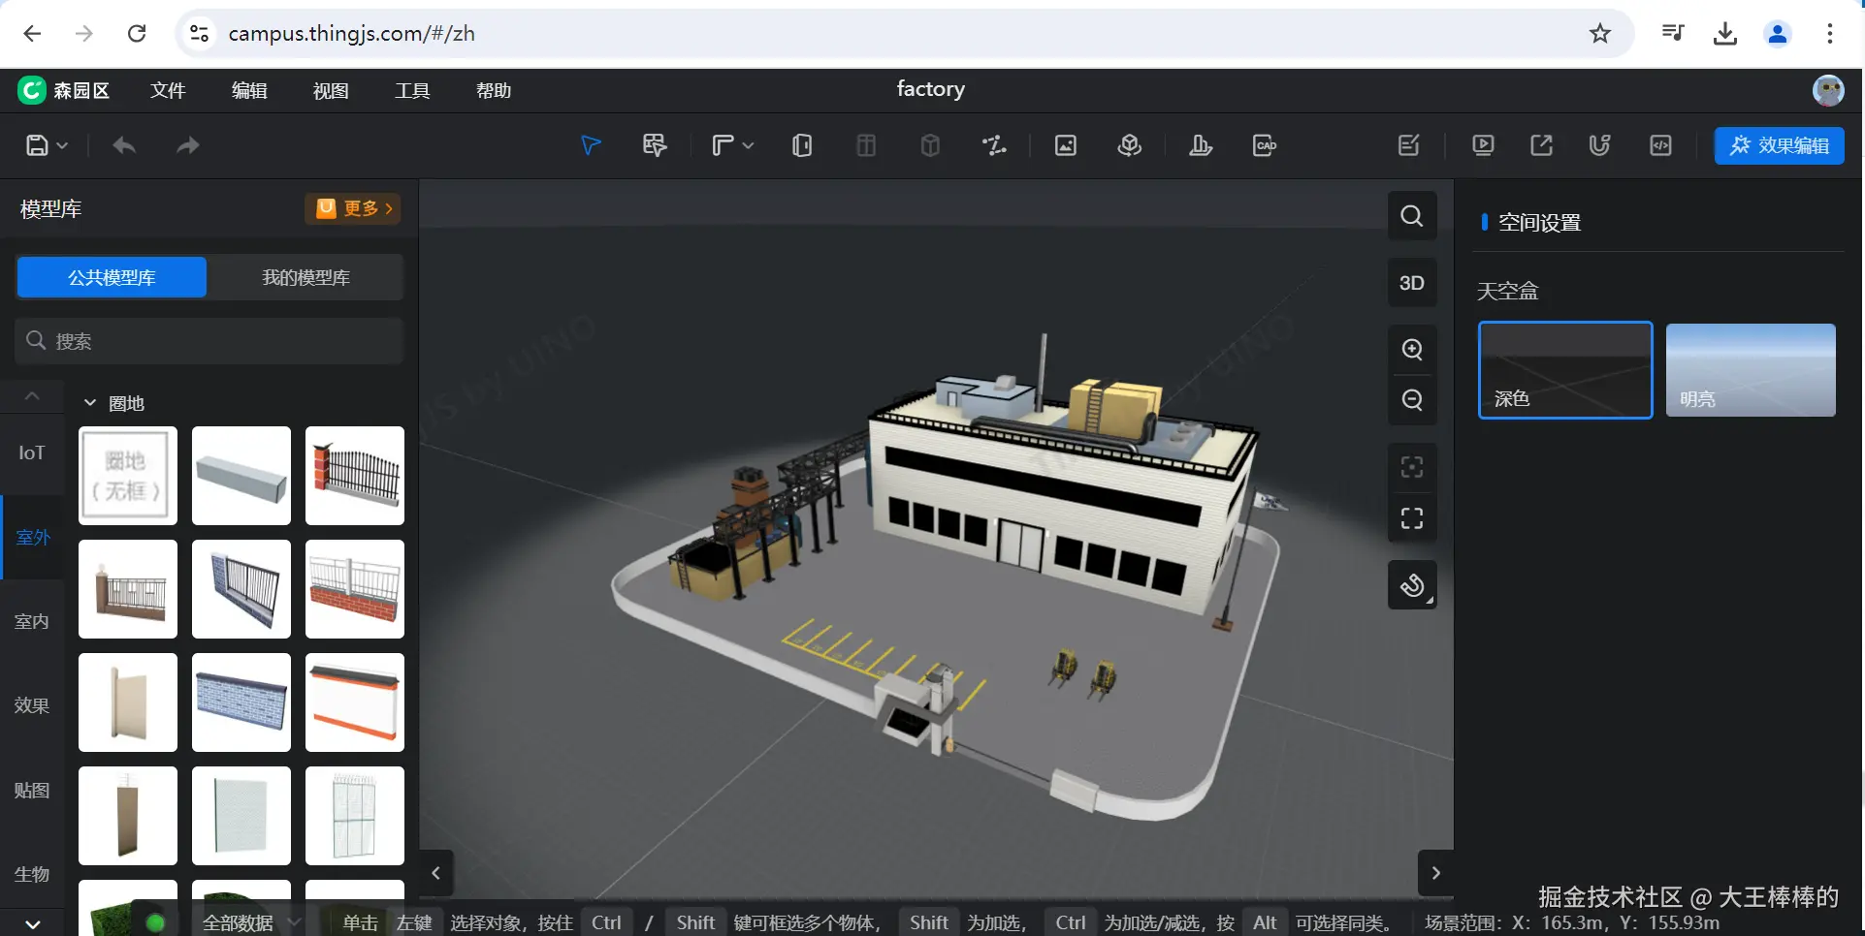This screenshot has height=936, width=1865.
Task: Switch to the 公共模型库 tab
Action: click(112, 277)
